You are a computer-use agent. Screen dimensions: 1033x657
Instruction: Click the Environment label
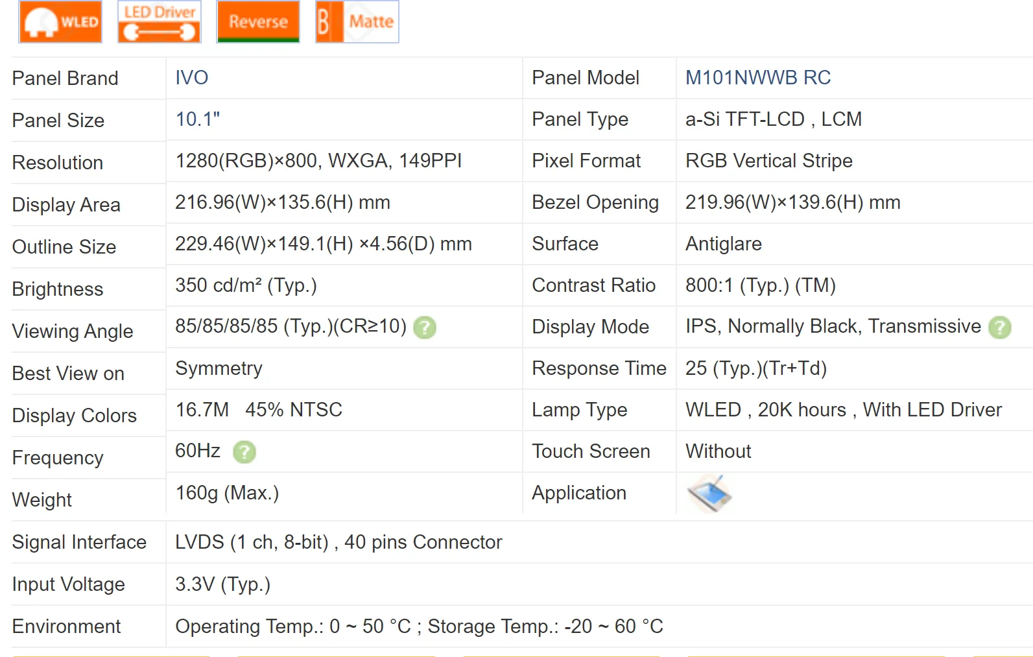click(x=66, y=627)
